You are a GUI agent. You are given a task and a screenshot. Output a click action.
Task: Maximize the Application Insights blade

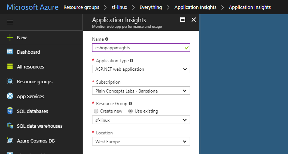(182, 20)
